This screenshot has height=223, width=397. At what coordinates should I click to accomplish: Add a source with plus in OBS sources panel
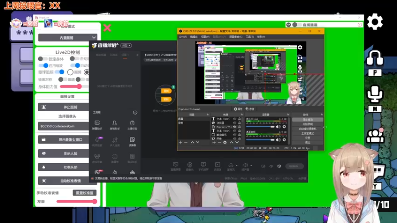(x=214, y=142)
